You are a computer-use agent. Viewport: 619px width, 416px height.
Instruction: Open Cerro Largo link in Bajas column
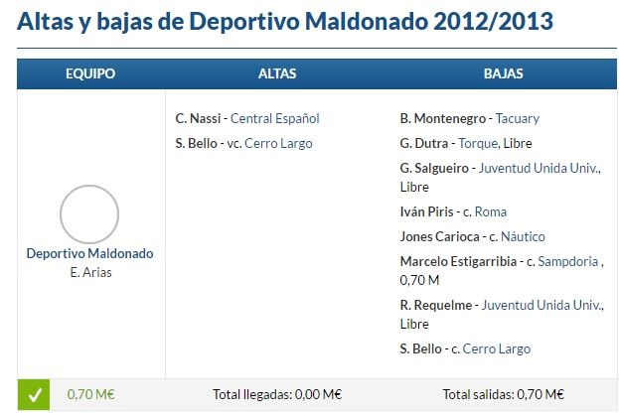tap(496, 349)
